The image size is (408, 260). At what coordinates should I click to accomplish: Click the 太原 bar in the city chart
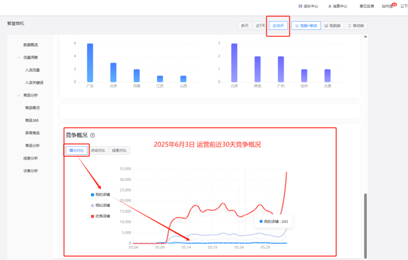[327, 76]
